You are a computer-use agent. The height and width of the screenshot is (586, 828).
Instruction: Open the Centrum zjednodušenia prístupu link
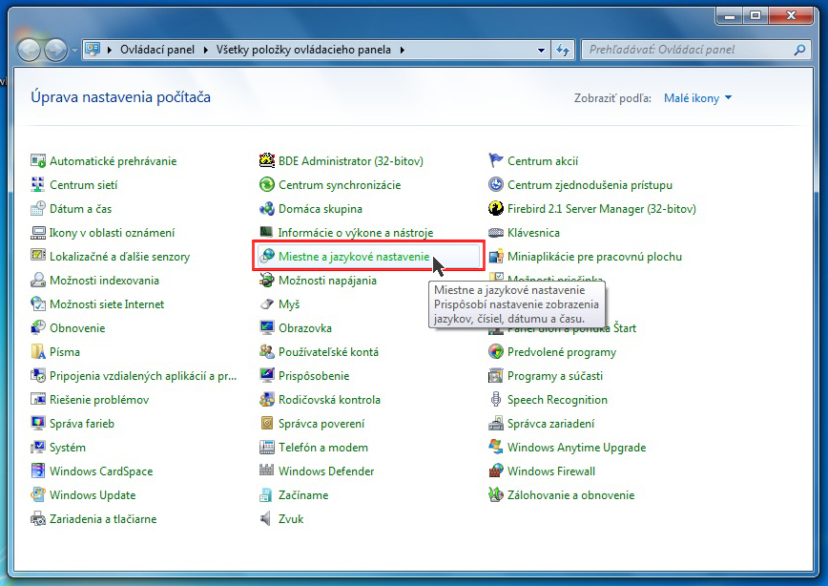tap(590, 185)
